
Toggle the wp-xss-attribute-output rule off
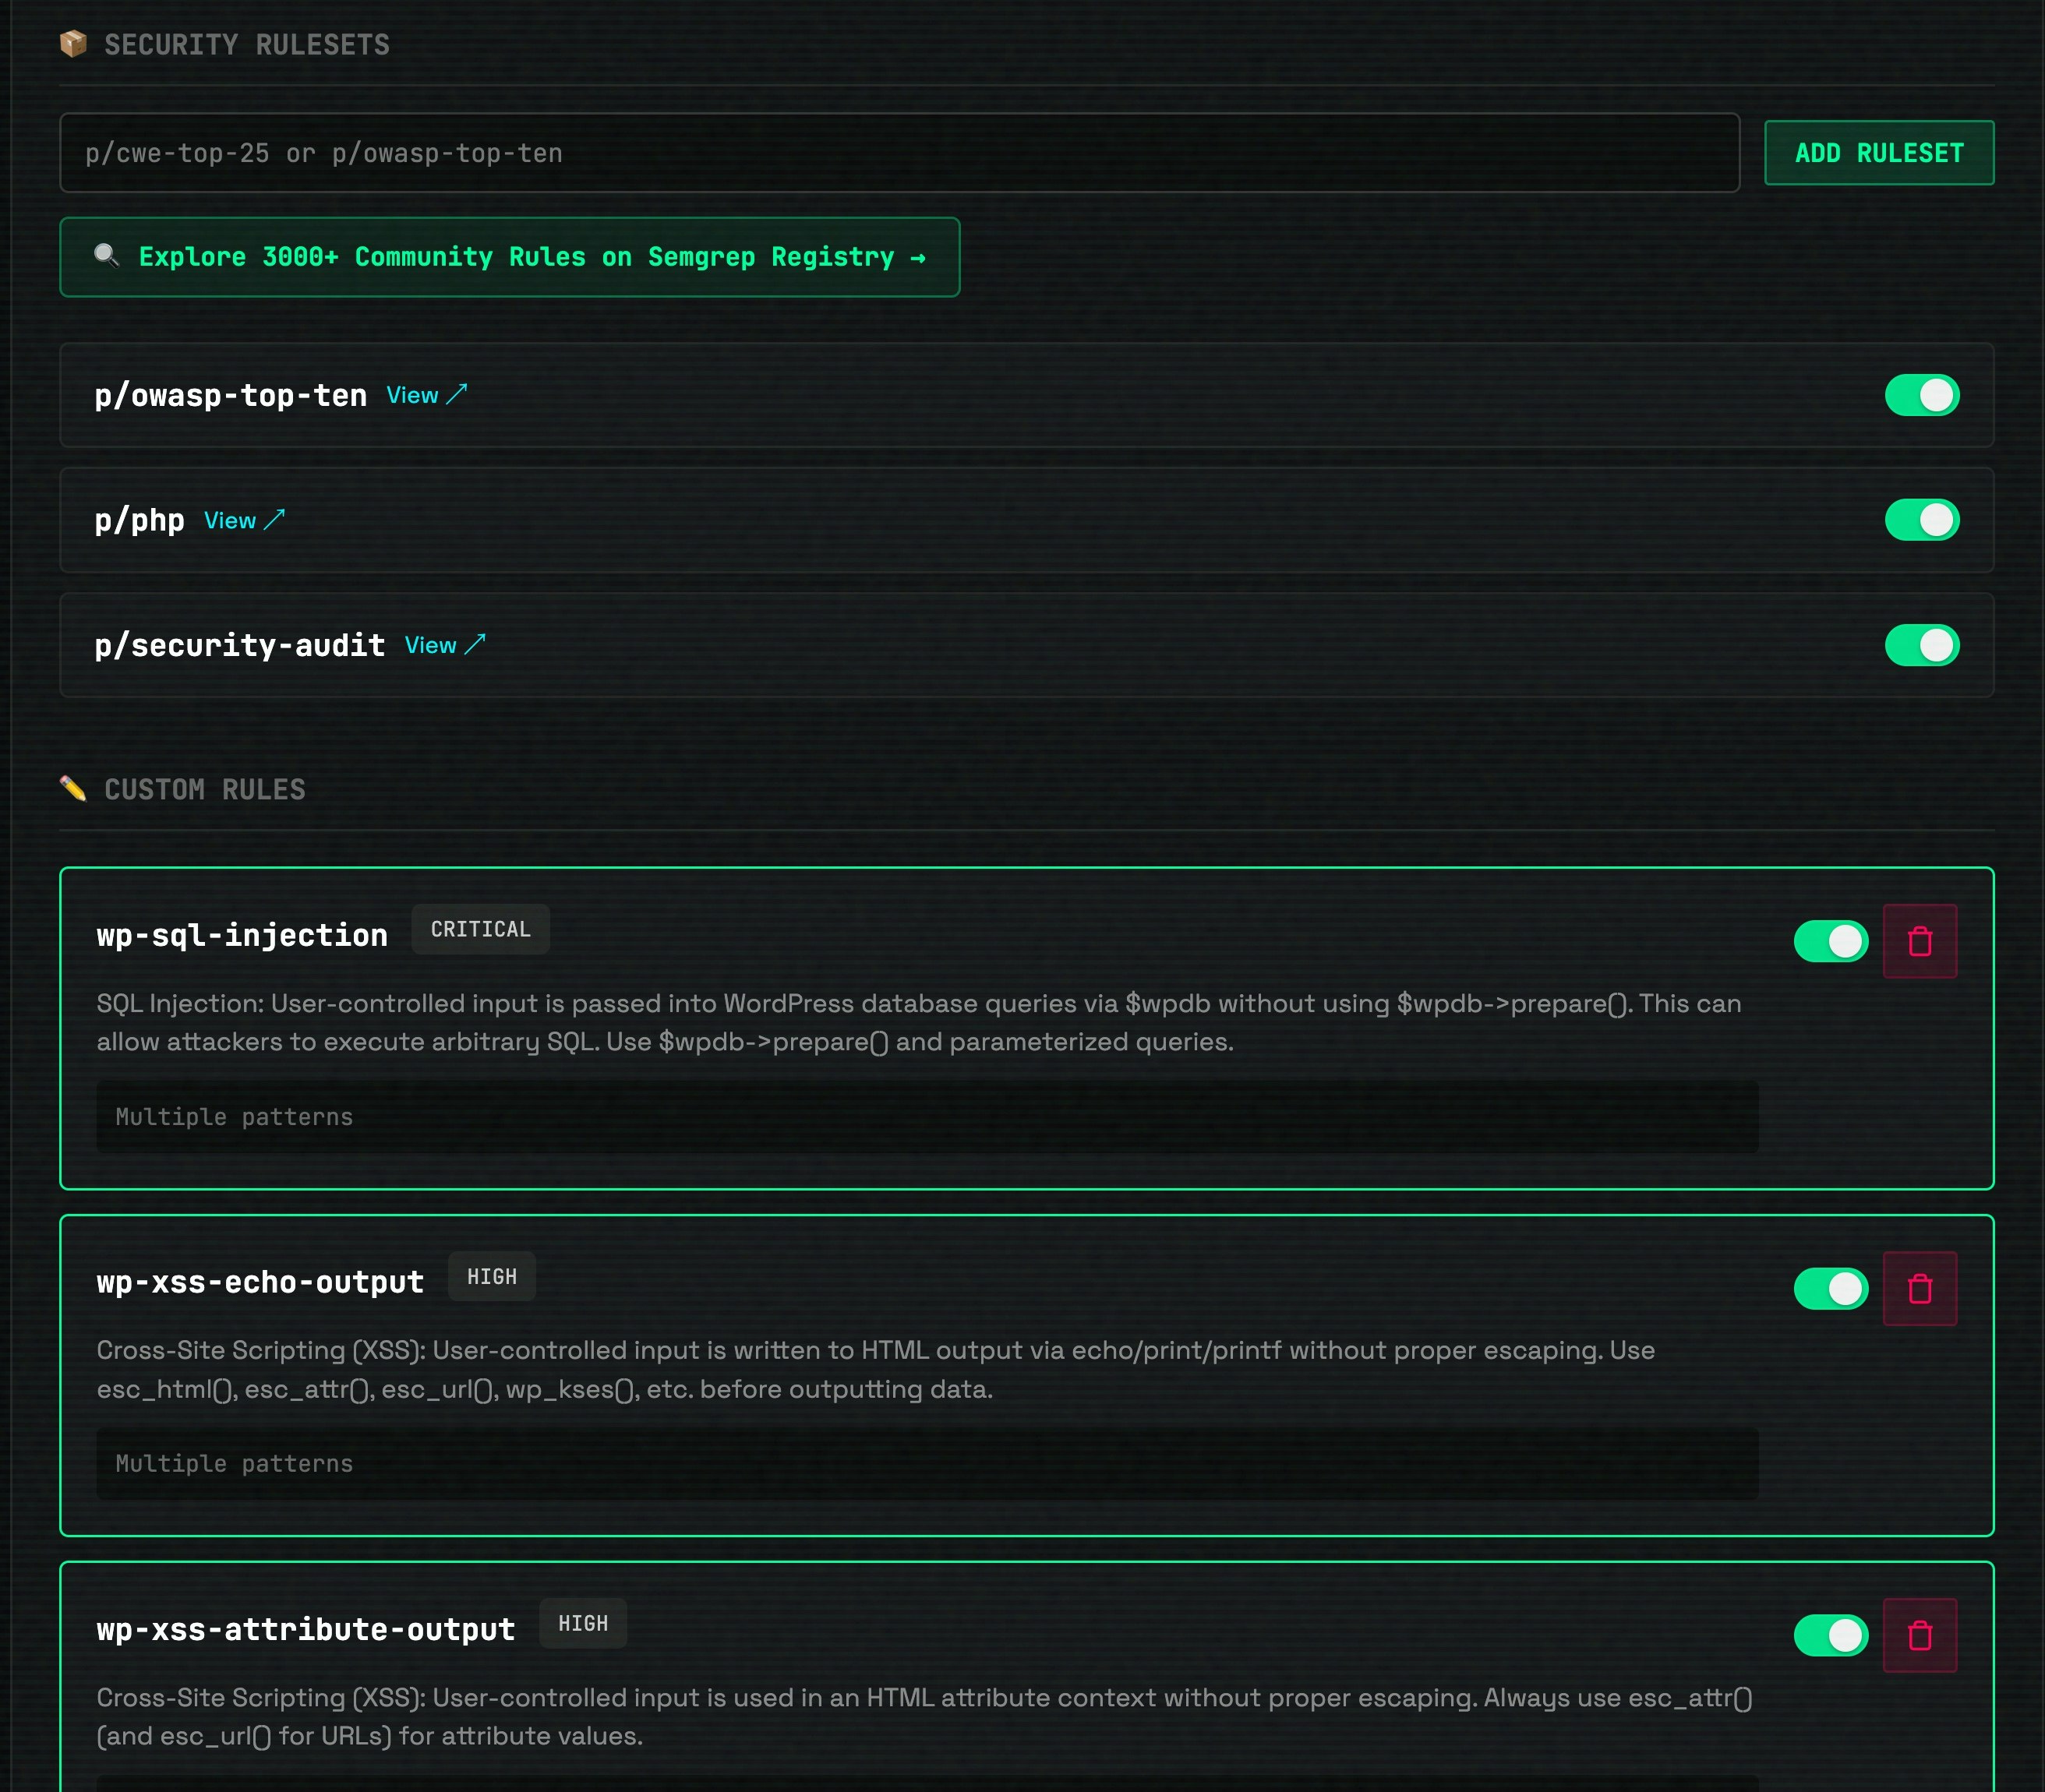click(1830, 1635)
